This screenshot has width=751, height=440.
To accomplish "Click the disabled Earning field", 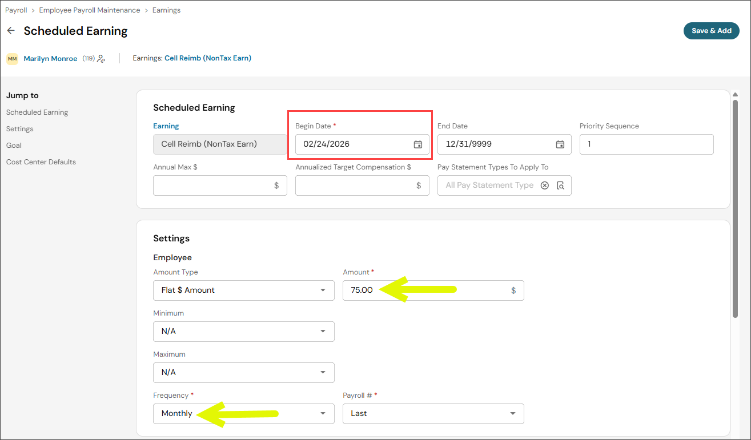I will click(x=220, y=144).
